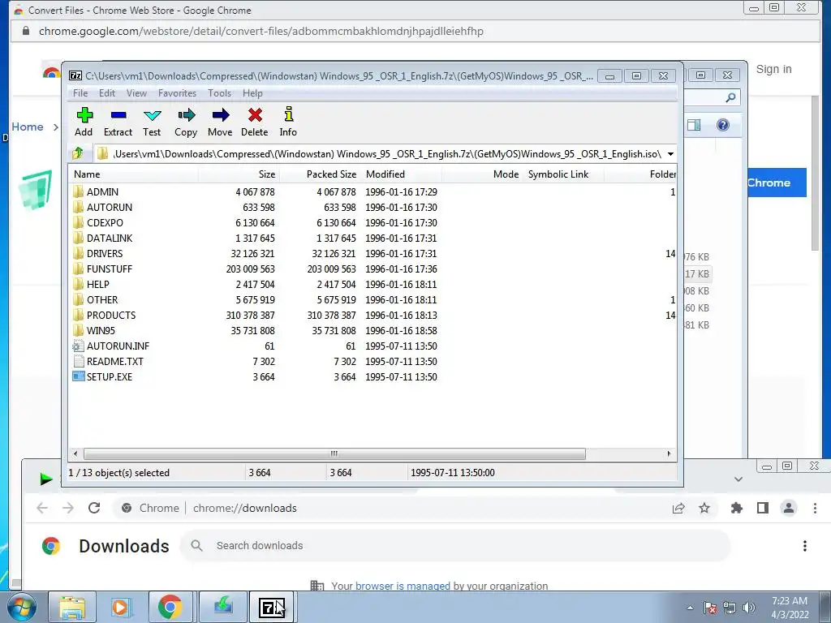Switch to Chrome in the taskbar
831x623 pixels.
170,607
